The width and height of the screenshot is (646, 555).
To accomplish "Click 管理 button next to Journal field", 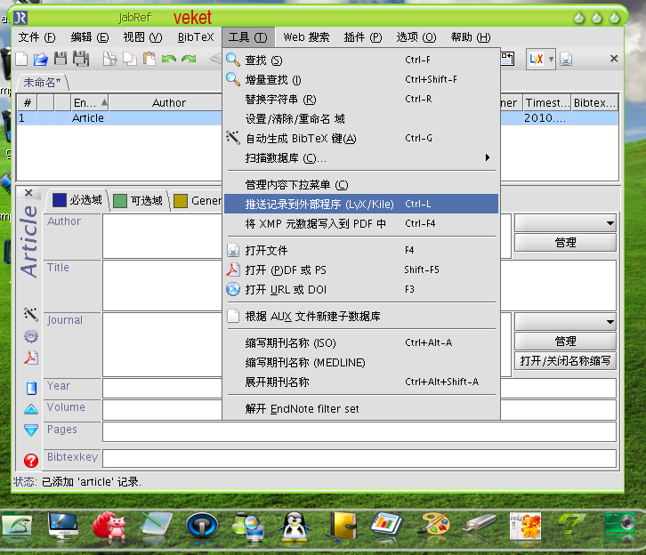I will tap(565, 342).
